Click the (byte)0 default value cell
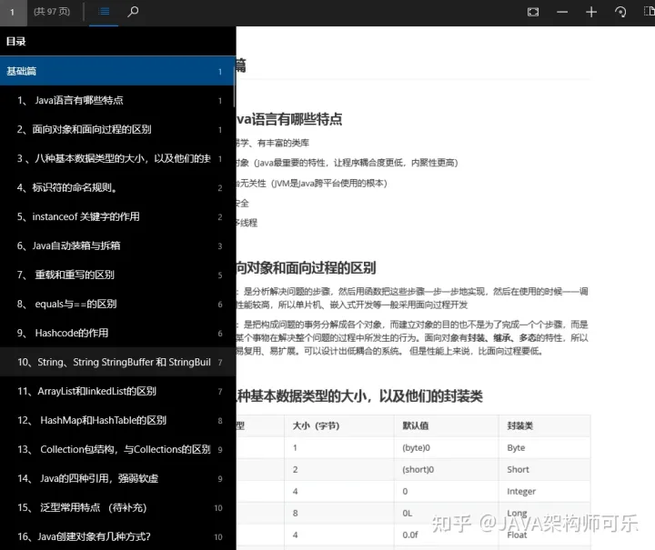 [416, 448]
